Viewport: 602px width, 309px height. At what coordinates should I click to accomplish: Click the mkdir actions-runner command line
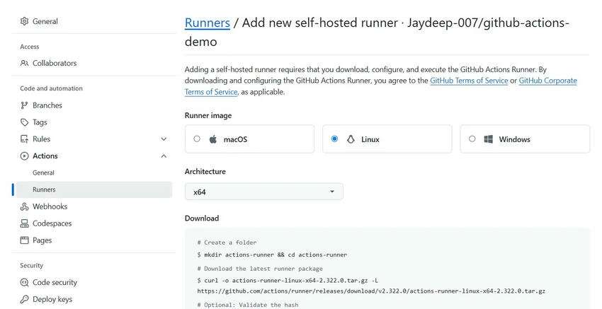272,255
